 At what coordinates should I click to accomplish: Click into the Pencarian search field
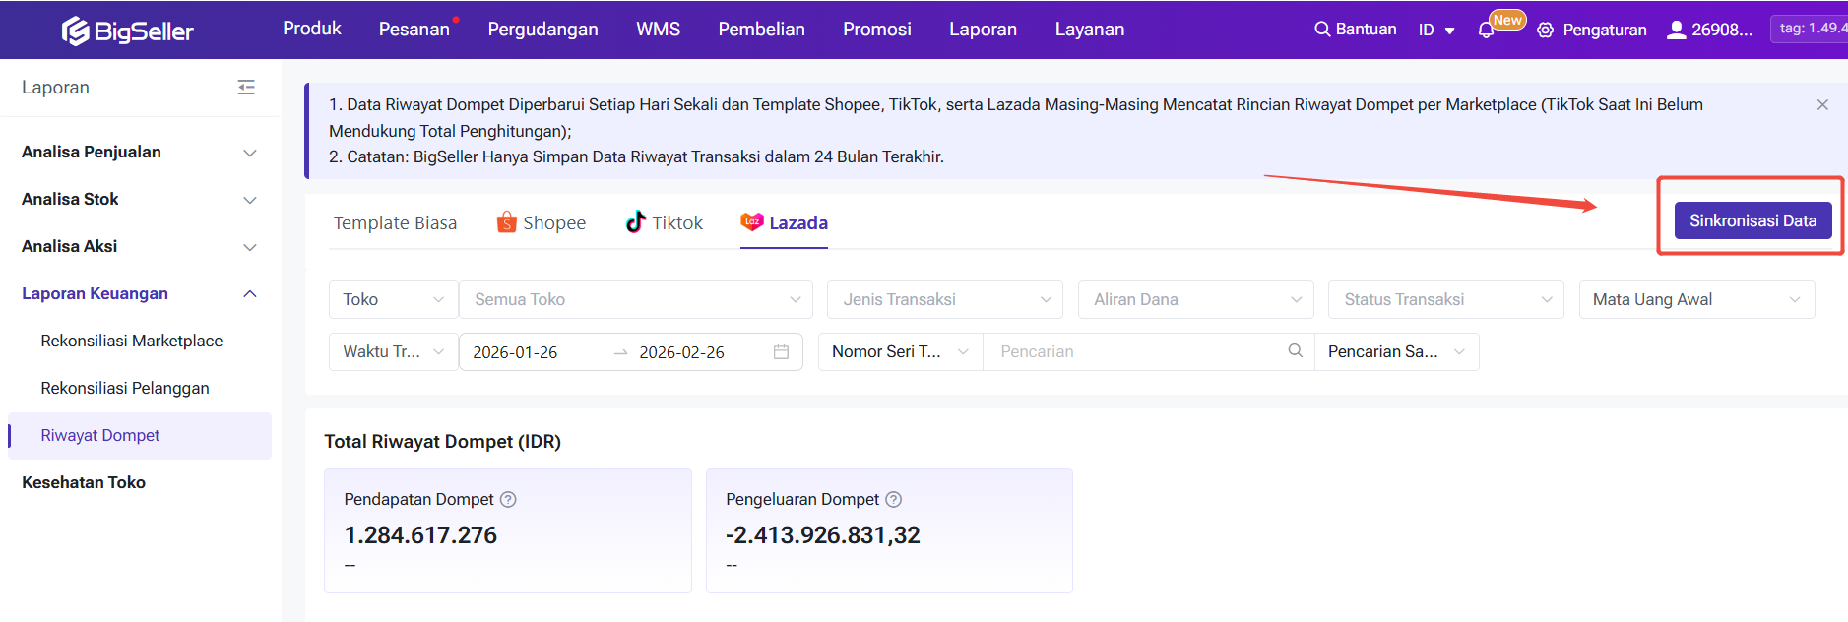[1132, 352]
